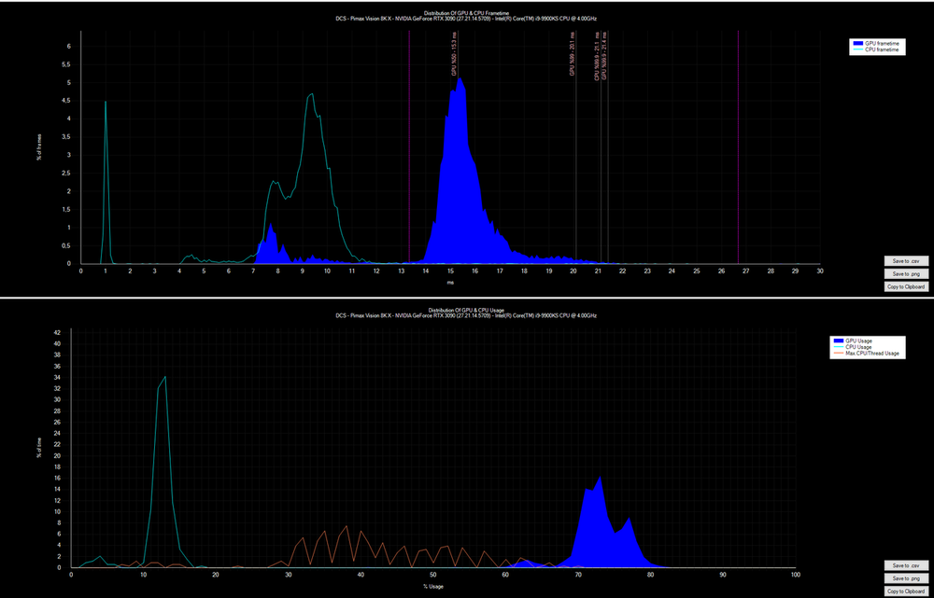Click the '100' tick on the usage x-axis

pyautogui.click(x=795, y=574)
